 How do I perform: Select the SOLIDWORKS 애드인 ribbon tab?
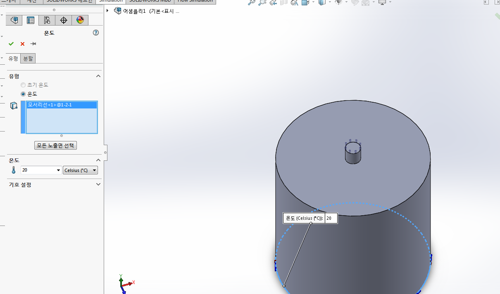pyautogui.click(x=69, y=1)
